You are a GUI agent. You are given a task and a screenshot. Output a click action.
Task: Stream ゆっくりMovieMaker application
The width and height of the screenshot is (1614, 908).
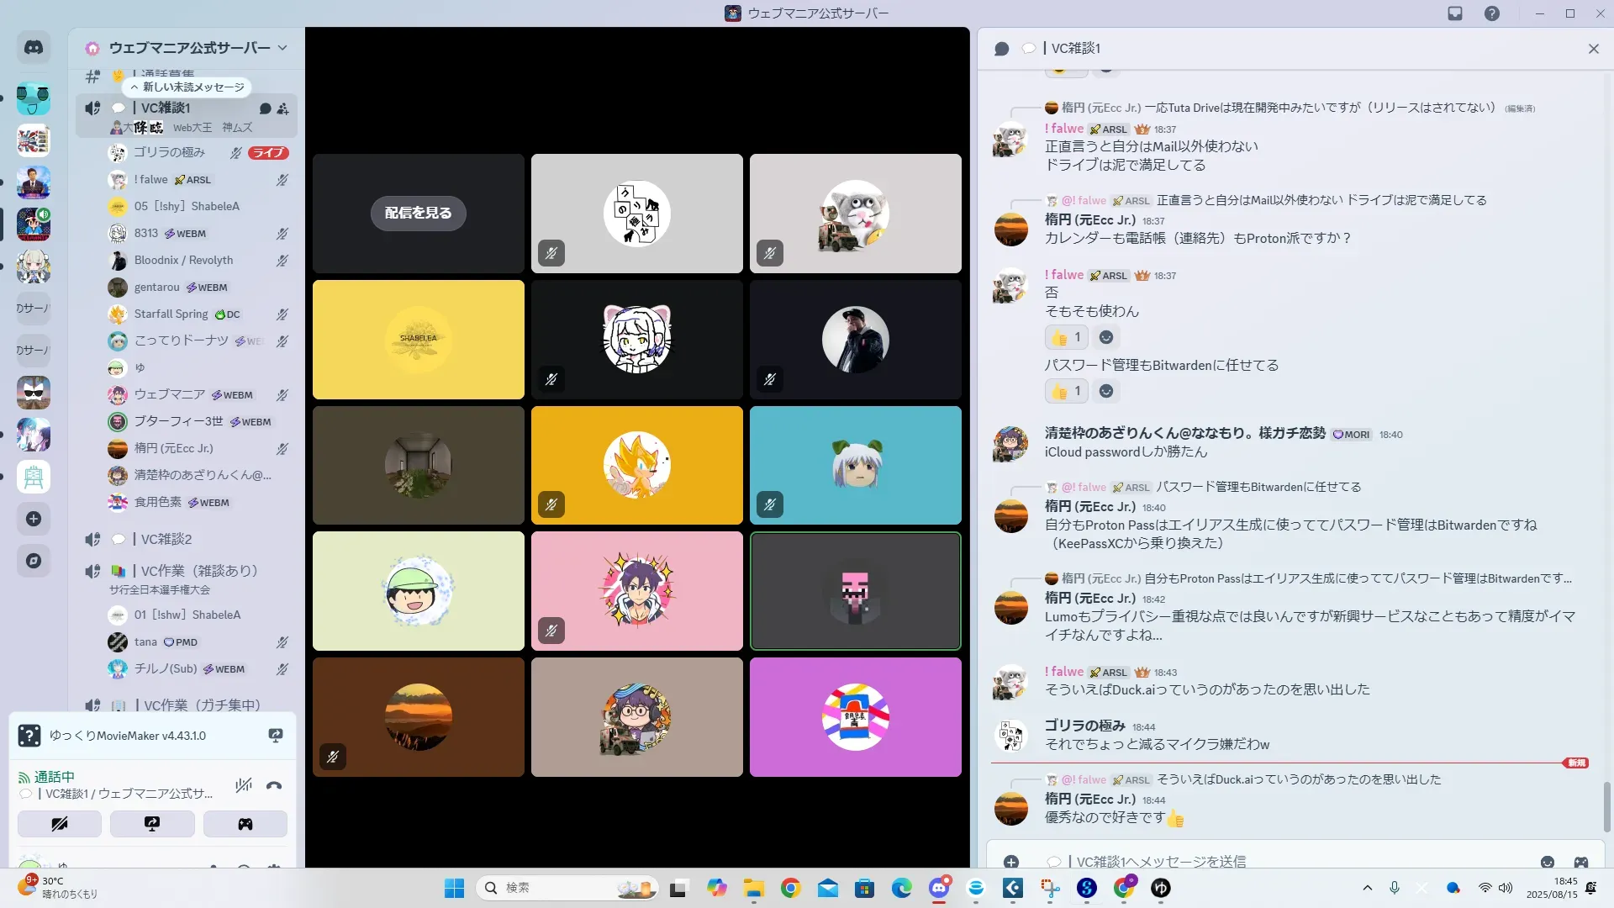point(275,736)
